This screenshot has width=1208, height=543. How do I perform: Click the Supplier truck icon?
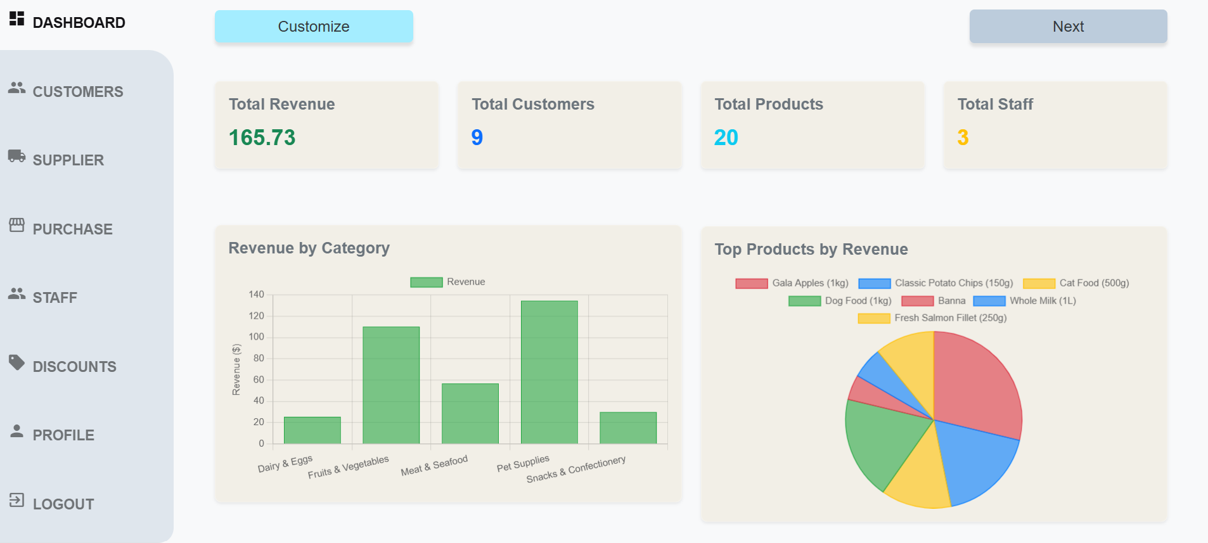pos(17,156)
